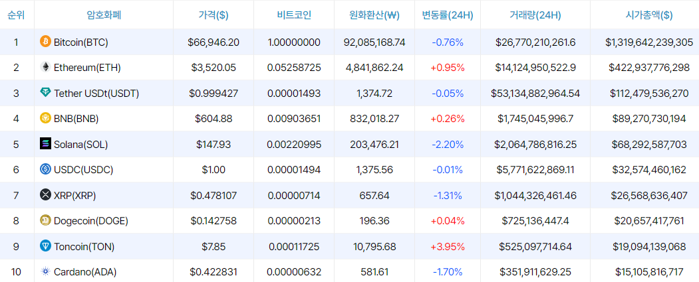Select Bitcoin market cap $1,319,642,239,305

649,42
